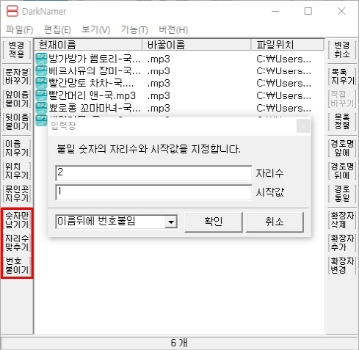Image resolution: width=359 pixels, height=350 pixels.
Task: Select the 뽀로롱 꼬마마녀 file row
Action: coord(179,108)
